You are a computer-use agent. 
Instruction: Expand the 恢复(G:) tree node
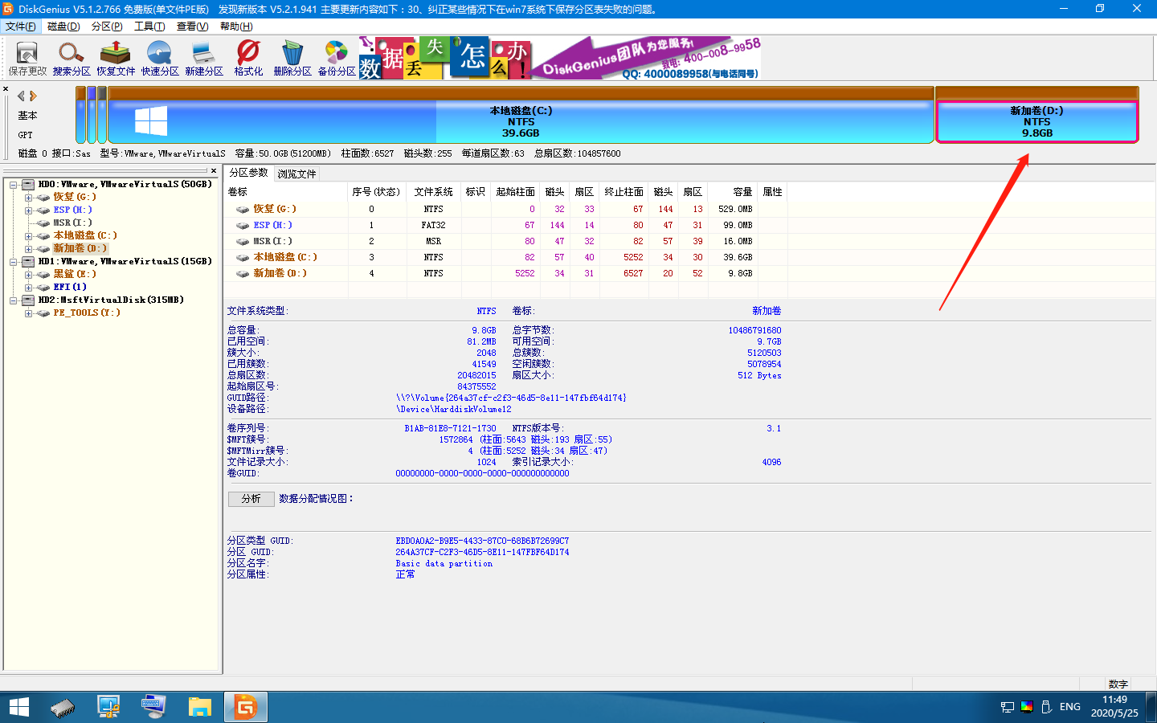click(28, 198)
